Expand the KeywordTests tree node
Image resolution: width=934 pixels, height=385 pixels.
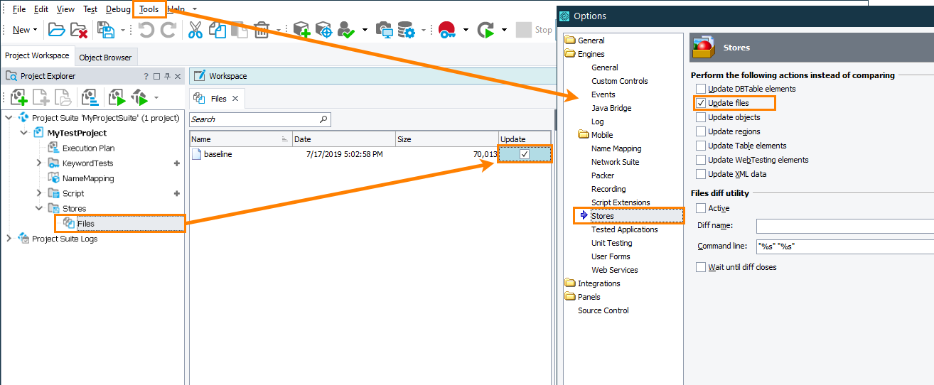(39, 163)
